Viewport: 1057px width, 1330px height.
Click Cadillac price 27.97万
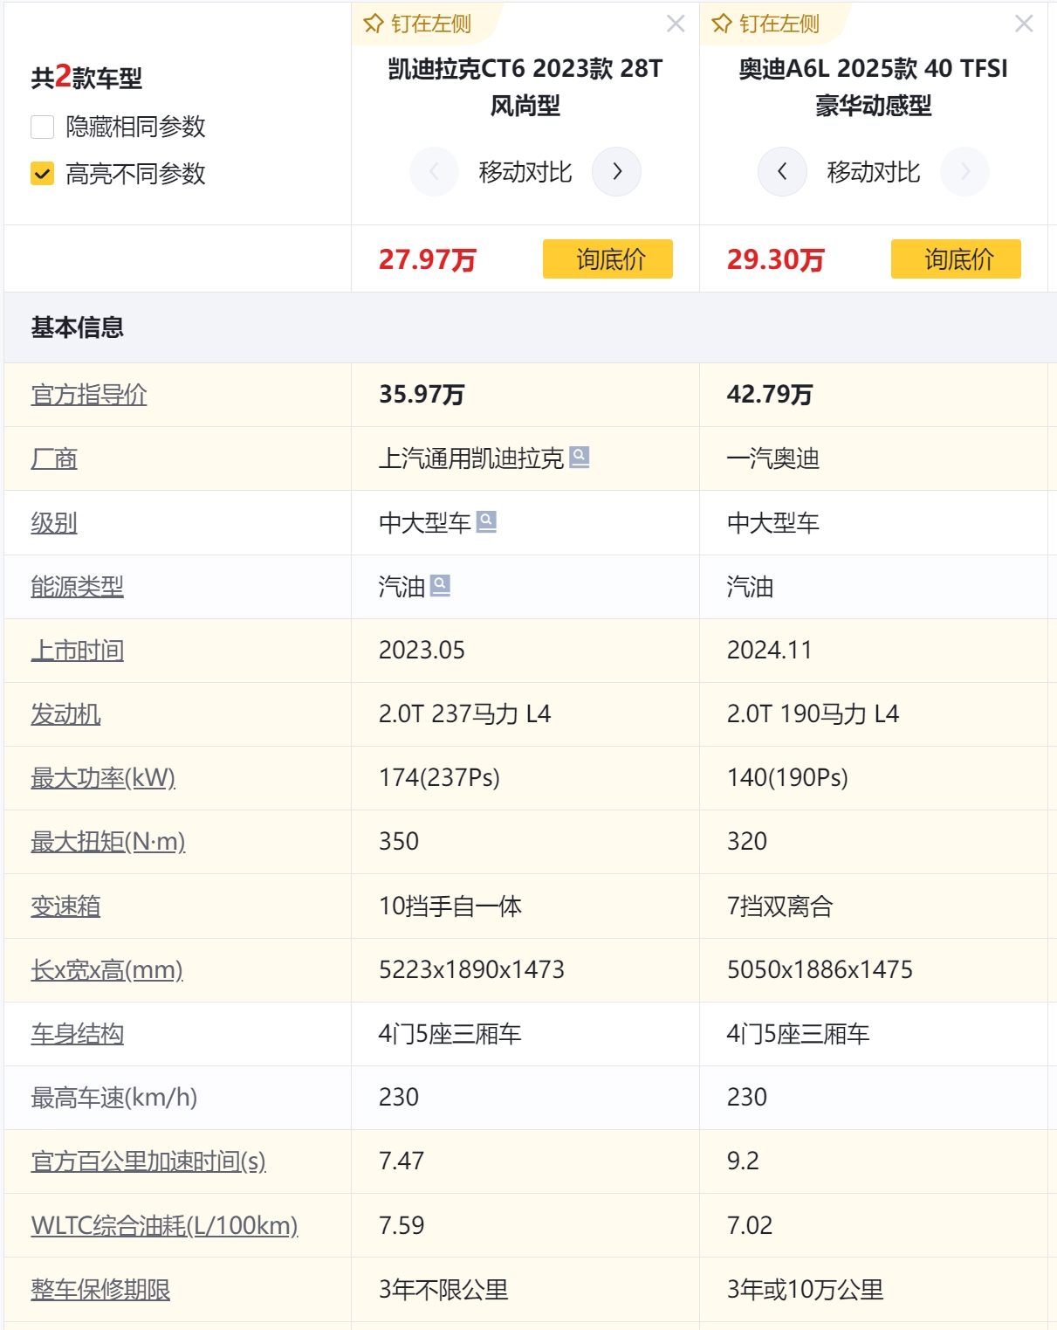point(427,259)
